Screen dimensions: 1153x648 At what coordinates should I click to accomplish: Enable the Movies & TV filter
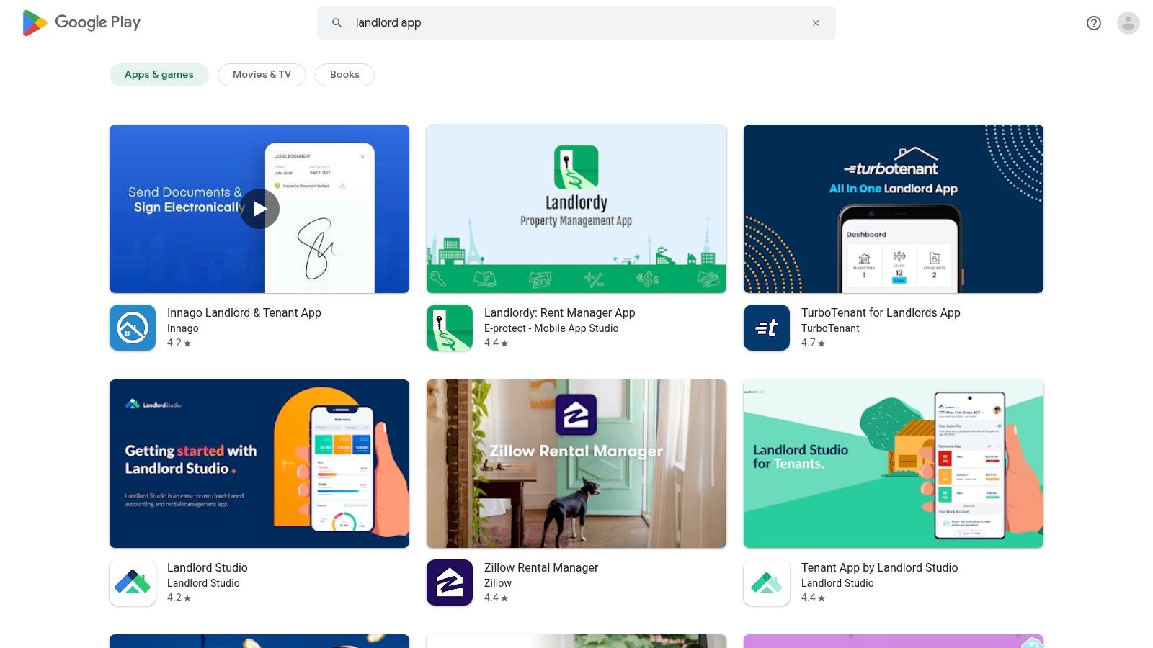[x=261, y=74]
